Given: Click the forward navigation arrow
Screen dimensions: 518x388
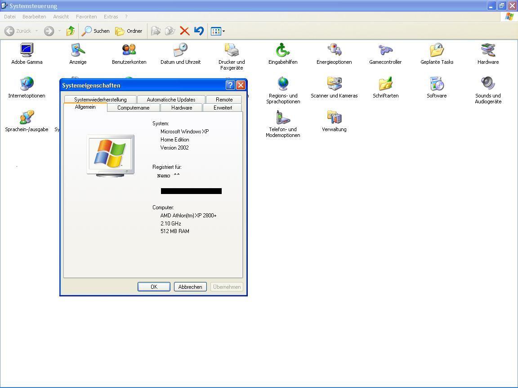Looking at the screenshot, I should 49,31.
